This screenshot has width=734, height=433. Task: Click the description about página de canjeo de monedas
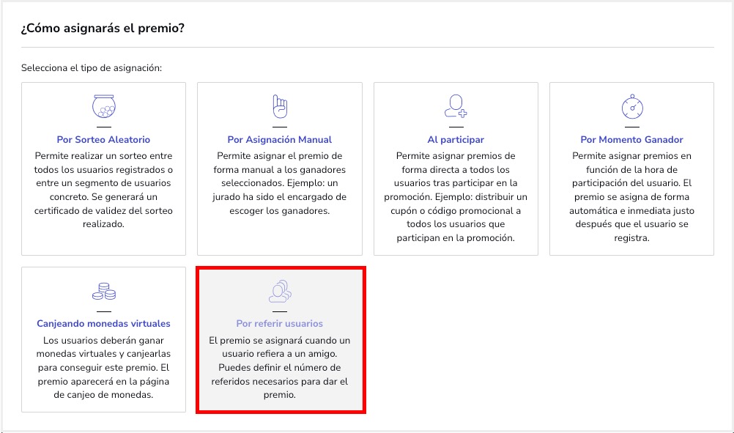tap(103, 367)
